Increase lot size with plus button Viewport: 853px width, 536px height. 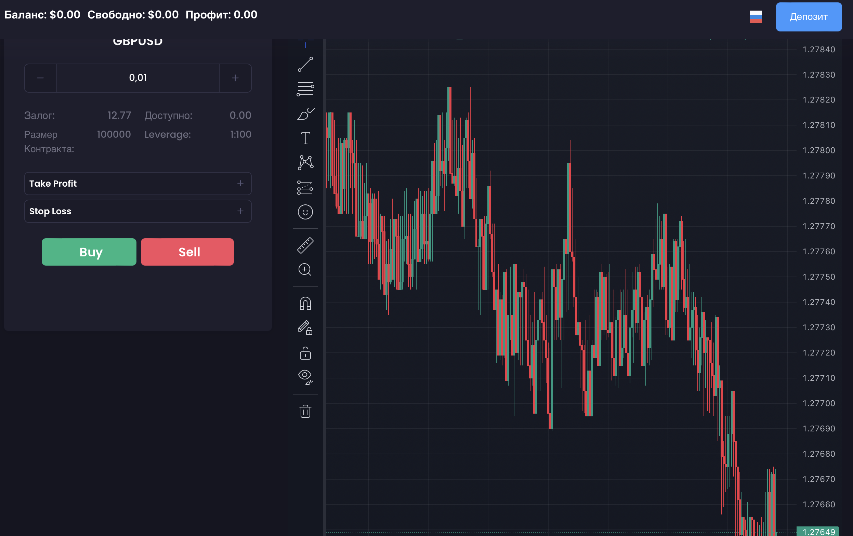tap(235, 78)
